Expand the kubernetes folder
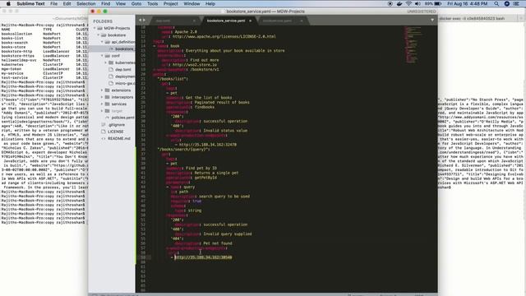 pos(106,62)
